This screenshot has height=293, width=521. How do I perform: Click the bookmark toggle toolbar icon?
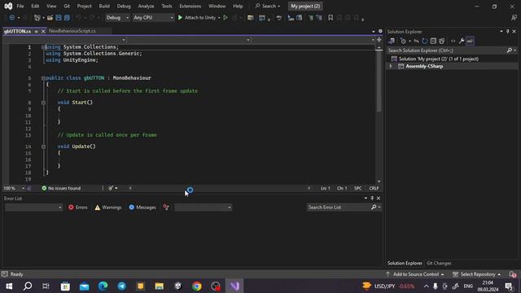[331, 18]
